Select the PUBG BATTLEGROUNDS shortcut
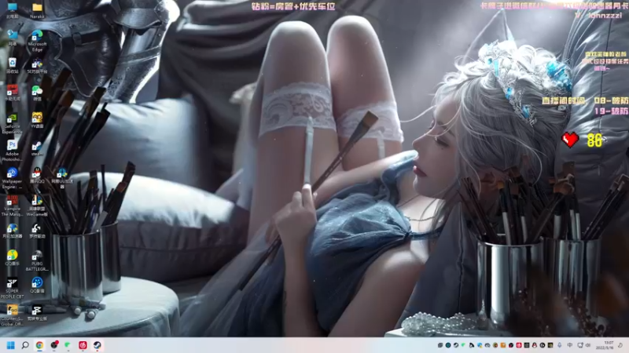629x353 pixels. [37, 260]
